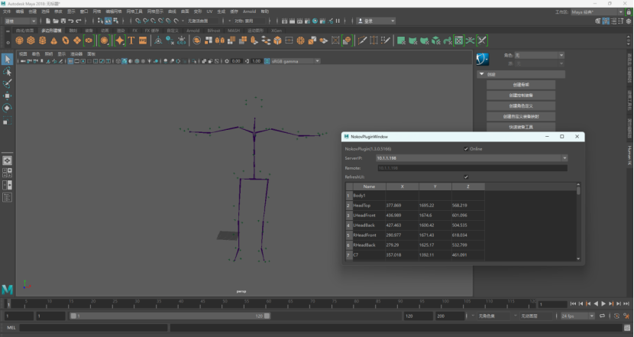Screen dimensions: 634x337
Task: Click the 创建角色定义 button
Action: [521, 106]
